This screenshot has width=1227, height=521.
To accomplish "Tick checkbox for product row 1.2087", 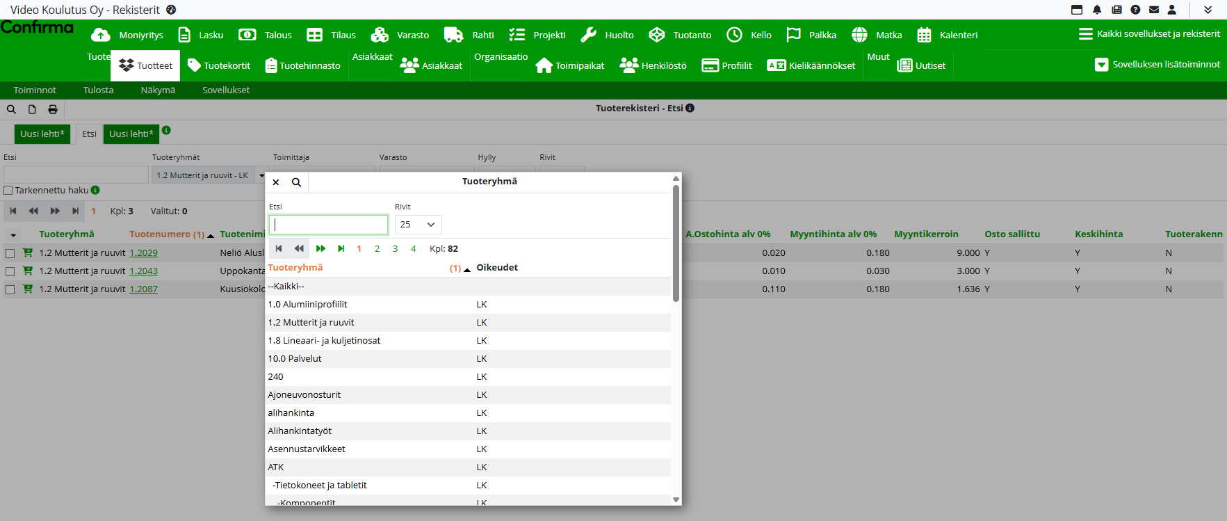I will 10,289.
